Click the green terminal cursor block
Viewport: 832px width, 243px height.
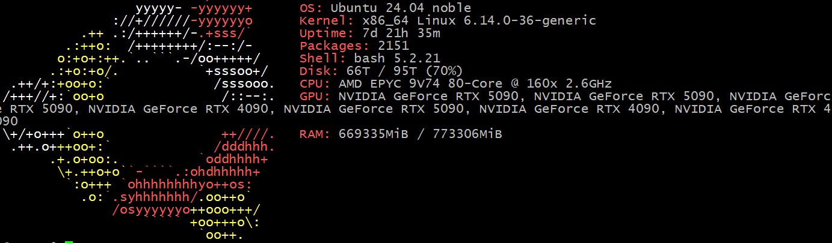[69, 242]
